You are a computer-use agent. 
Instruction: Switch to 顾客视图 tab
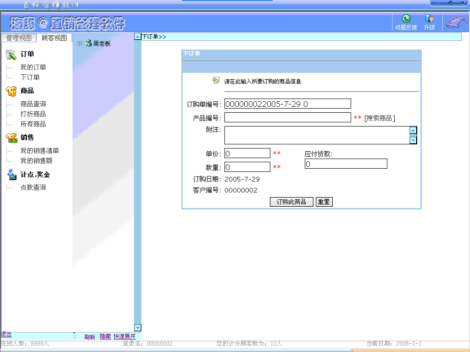click(54, 38)
